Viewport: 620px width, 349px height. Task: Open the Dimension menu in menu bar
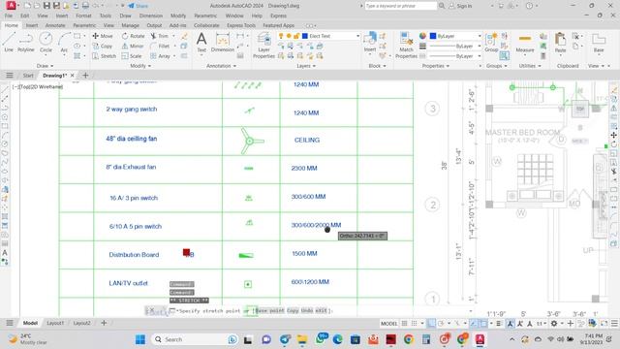point(151,16)
